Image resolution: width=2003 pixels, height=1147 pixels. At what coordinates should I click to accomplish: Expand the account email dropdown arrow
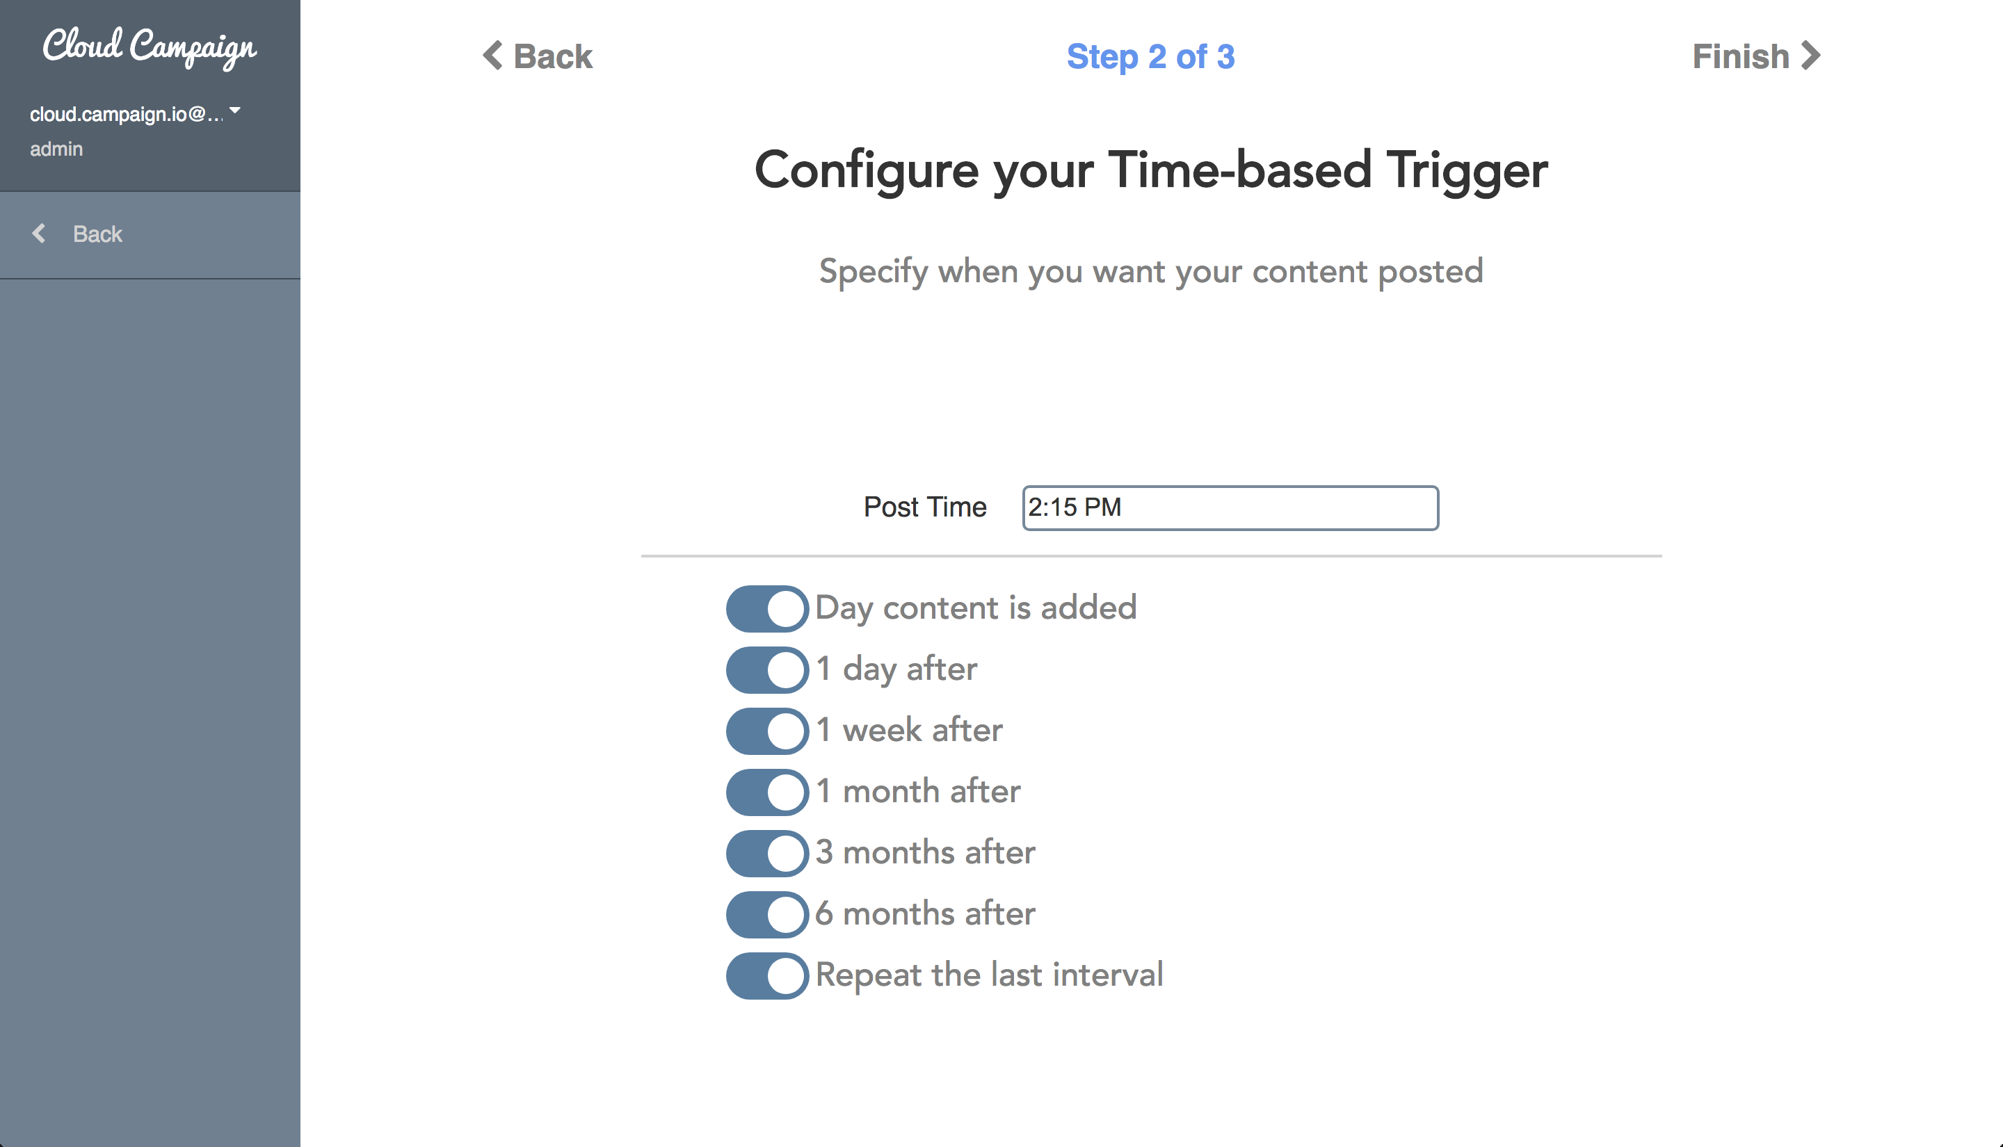point(235,111)
